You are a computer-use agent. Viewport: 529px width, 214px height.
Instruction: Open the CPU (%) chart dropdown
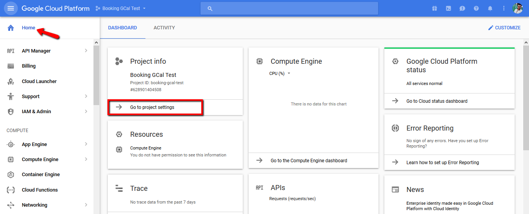point(280,73)
